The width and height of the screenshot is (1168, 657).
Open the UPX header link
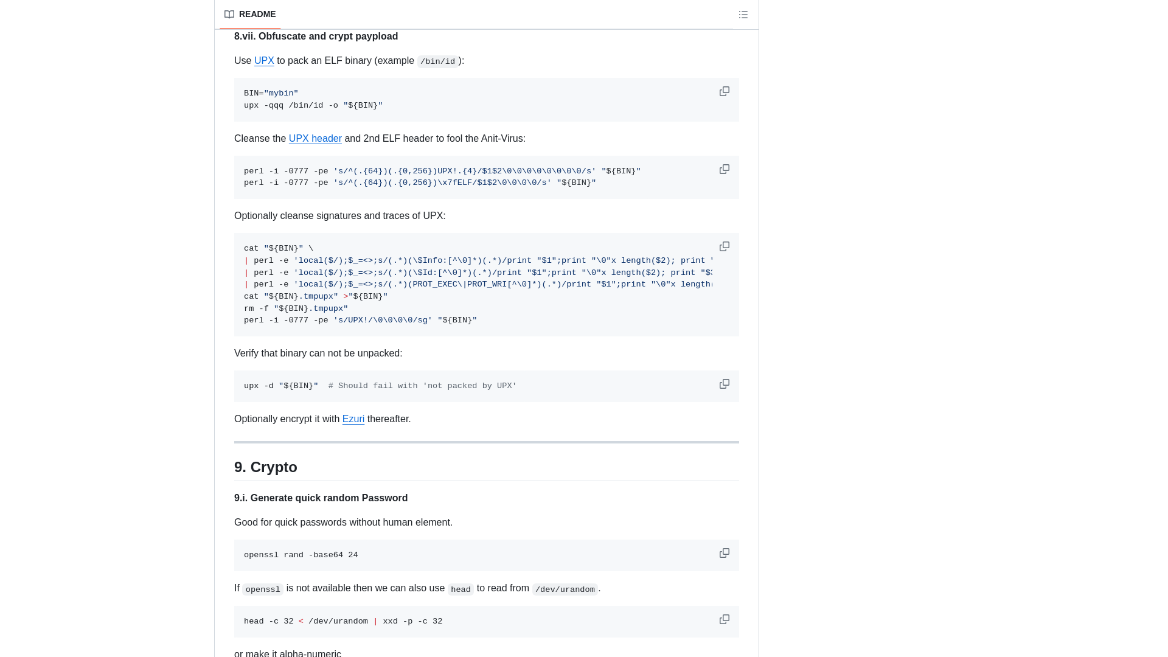pyautogui.click(x=315, y=138)
